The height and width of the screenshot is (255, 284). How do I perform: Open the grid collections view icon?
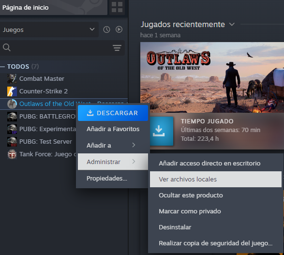pyautogui.click(x=117, y=7)
